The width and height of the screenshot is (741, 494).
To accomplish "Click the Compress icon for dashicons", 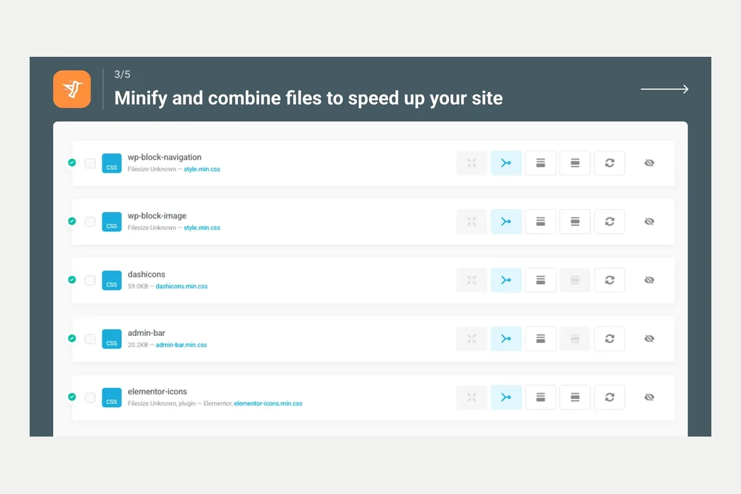I will coord(472,280).
